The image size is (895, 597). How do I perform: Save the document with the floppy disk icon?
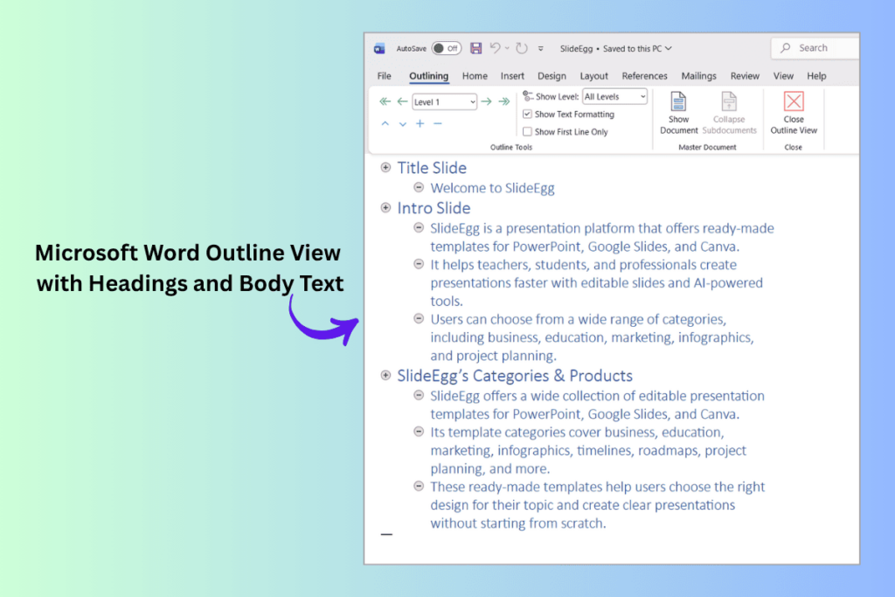click(476, 49)
